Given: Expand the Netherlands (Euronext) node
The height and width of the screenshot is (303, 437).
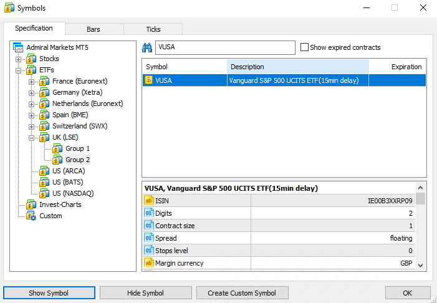Looking at the screenshot, I should point(32,104).
